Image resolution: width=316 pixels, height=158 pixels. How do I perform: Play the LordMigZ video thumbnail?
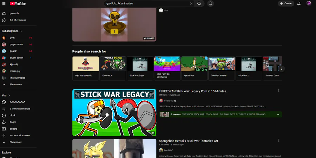coord(114,148)
